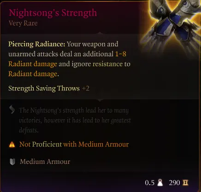Click the Medium Armour type label
This screenshot has height=192, width=201.
45,162
